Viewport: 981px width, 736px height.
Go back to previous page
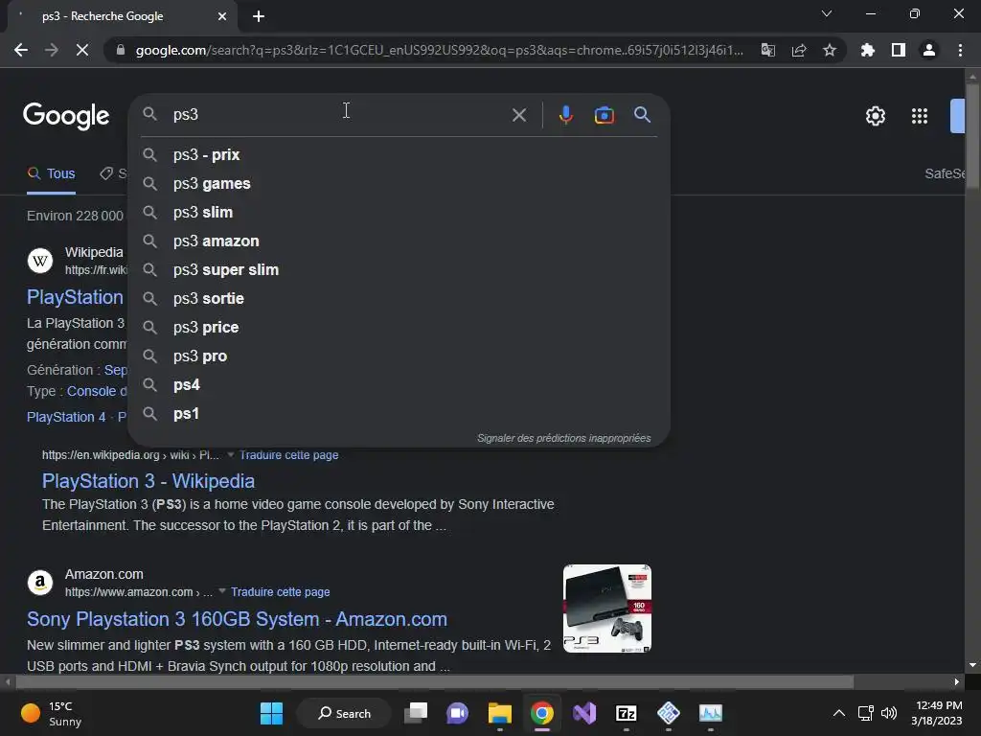[21, 50]
